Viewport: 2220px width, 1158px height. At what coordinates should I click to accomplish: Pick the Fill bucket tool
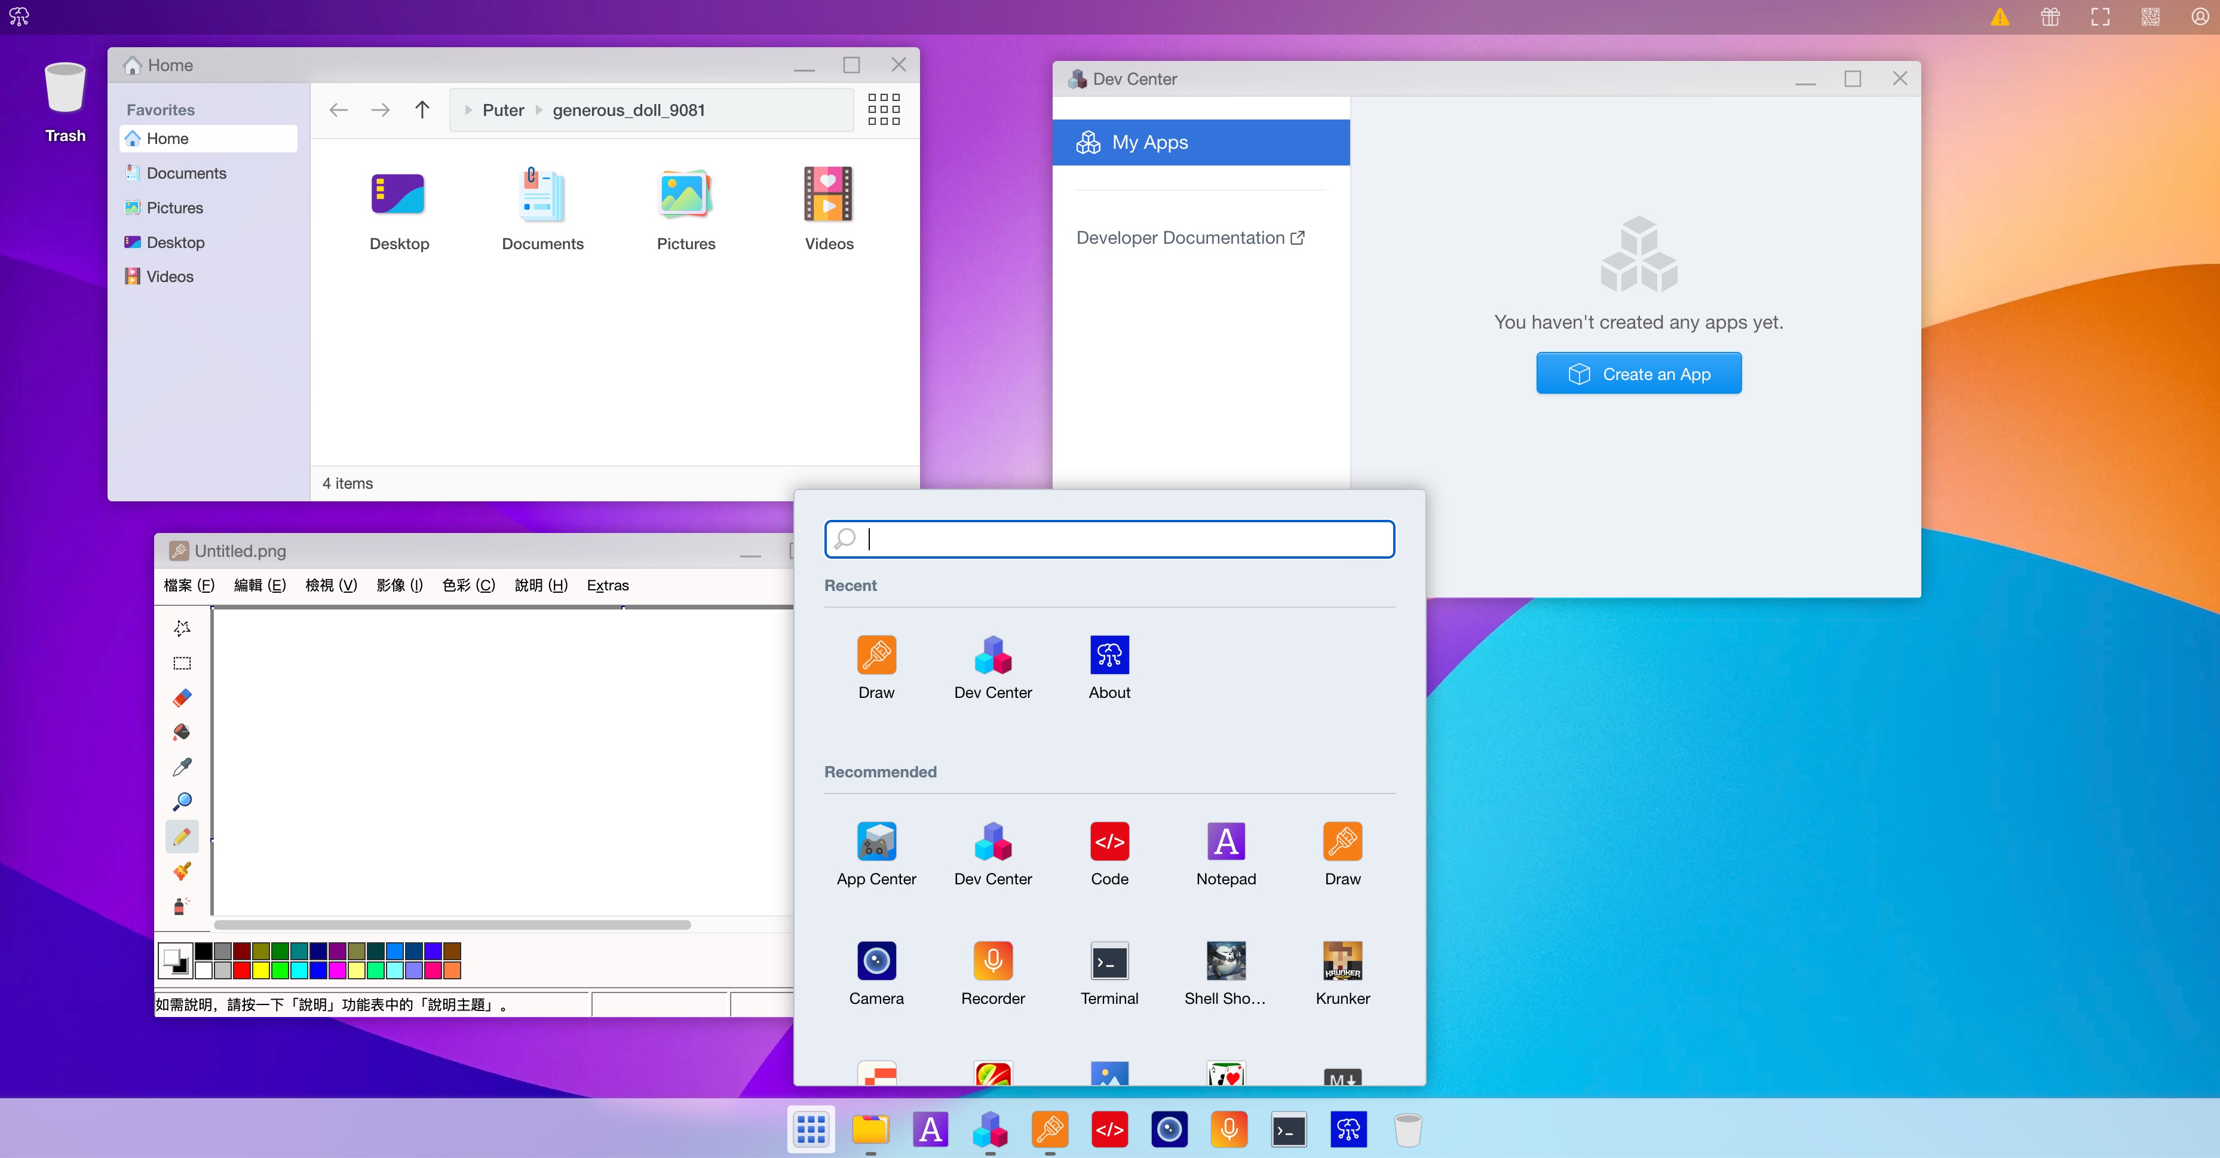(x=182, y=732)
